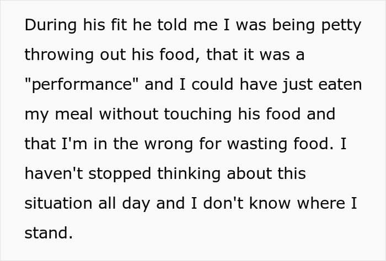
Task: Click the word "stand." on the last line
Action: tap(49, 233)
